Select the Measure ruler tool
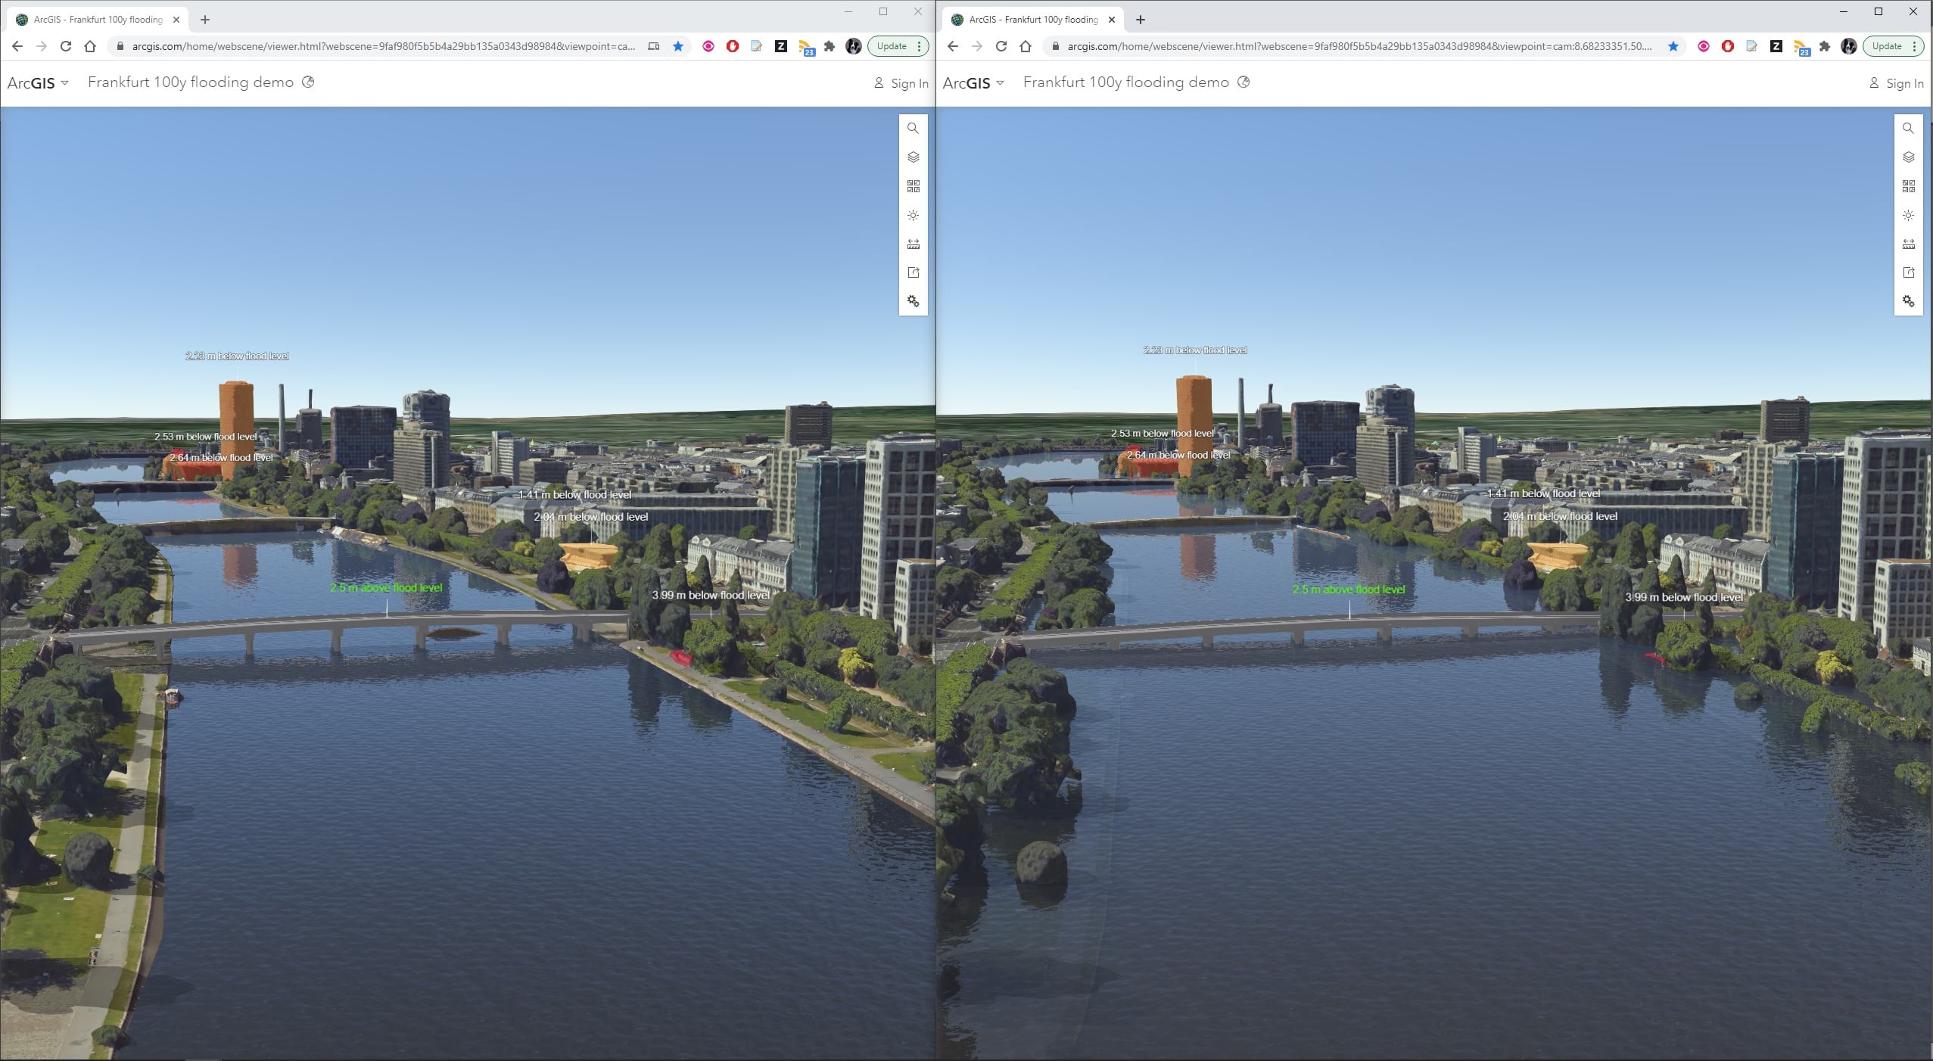 pyautogui.click(x=913, y=244)
